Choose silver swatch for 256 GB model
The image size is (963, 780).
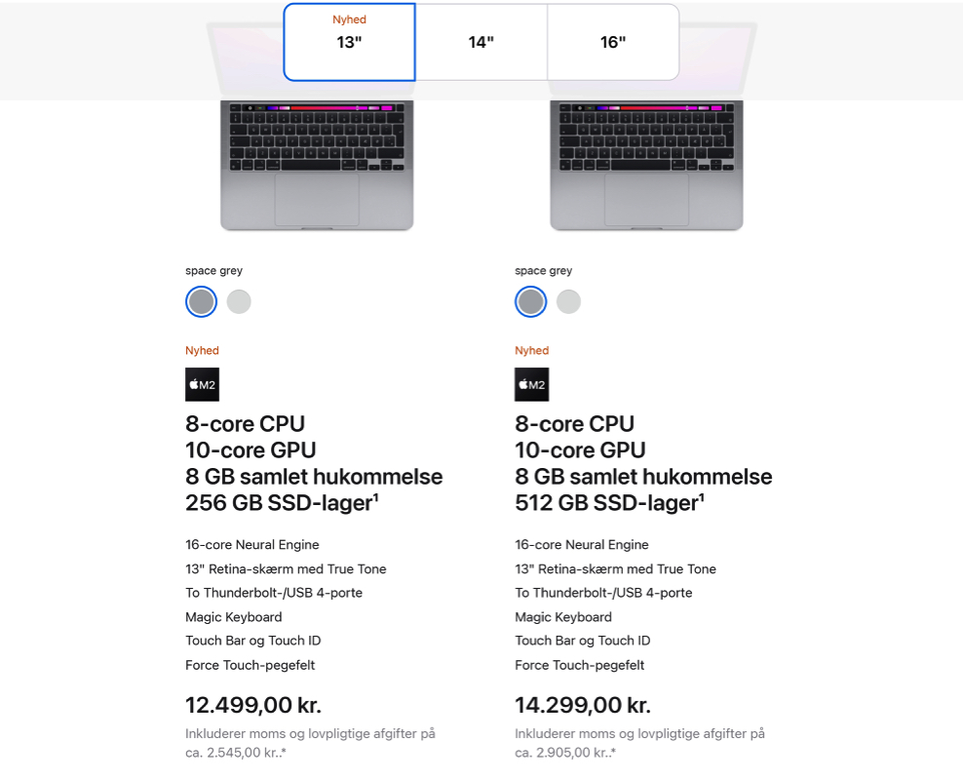click(239, 301)
